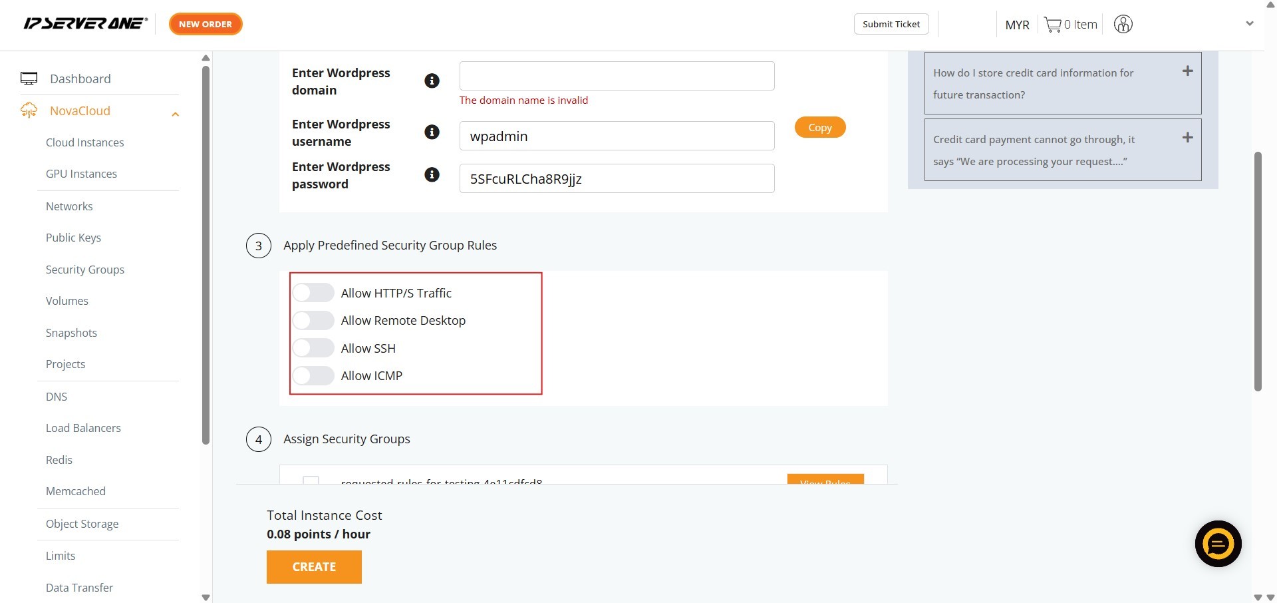Open the live chat bubble

tap(1218, 544)
